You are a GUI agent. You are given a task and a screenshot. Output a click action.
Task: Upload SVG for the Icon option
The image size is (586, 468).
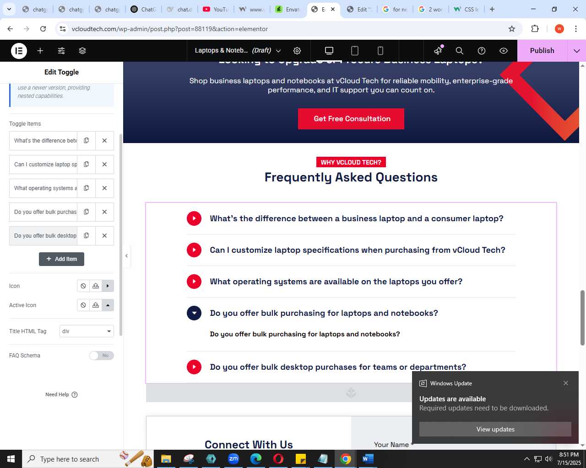click(96, 286)
